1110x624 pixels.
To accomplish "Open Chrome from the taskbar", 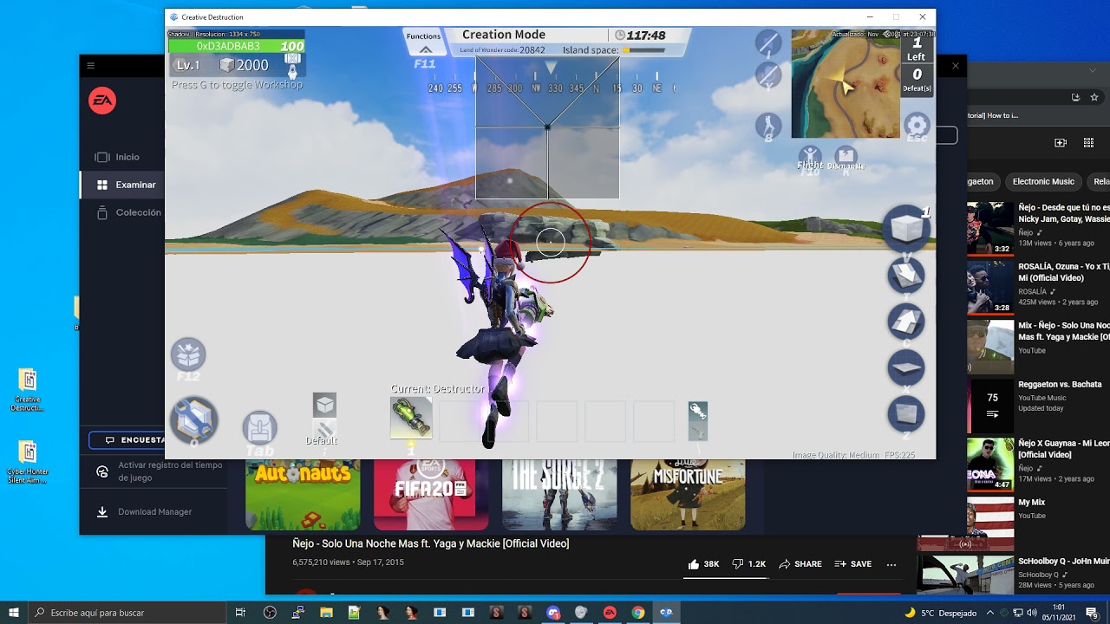I will [638, 613].
